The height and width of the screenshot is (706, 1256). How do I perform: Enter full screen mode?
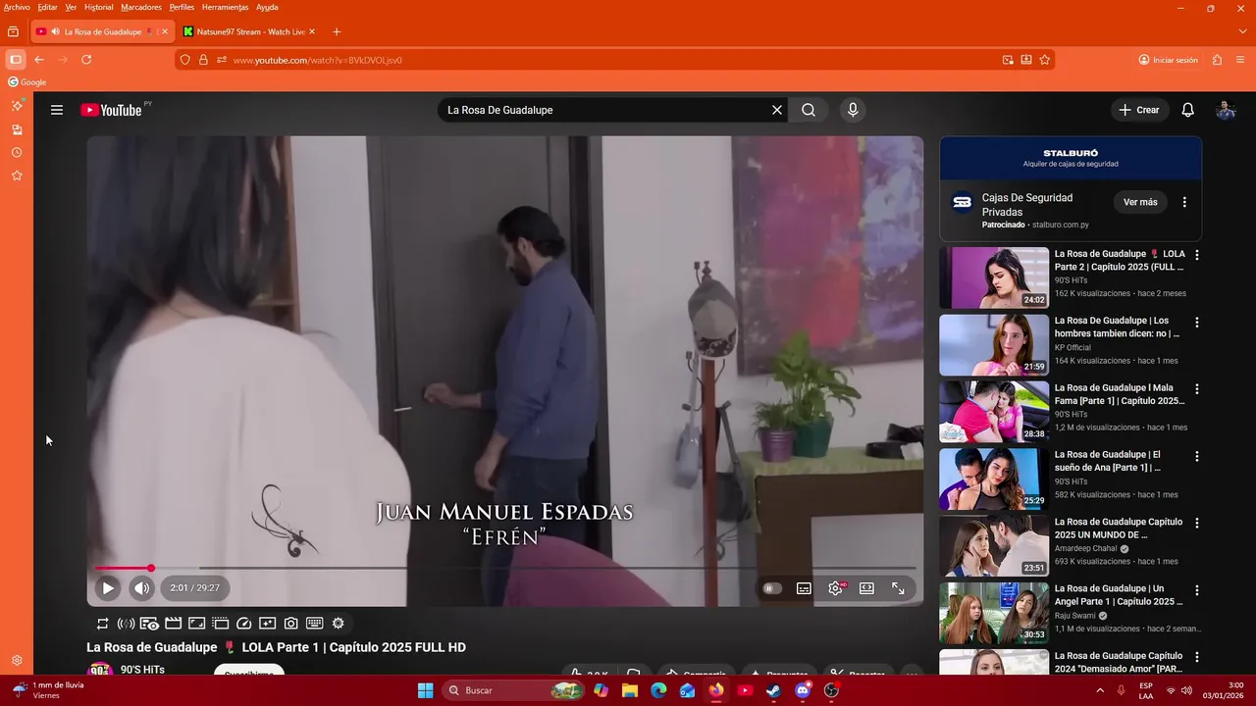click(898, 588)
